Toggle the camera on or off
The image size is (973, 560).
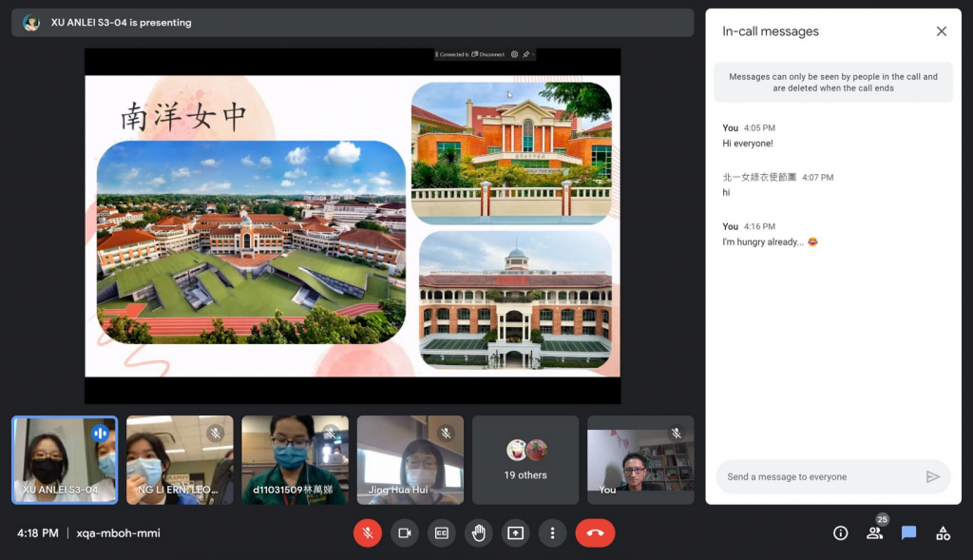click(405, 532)
